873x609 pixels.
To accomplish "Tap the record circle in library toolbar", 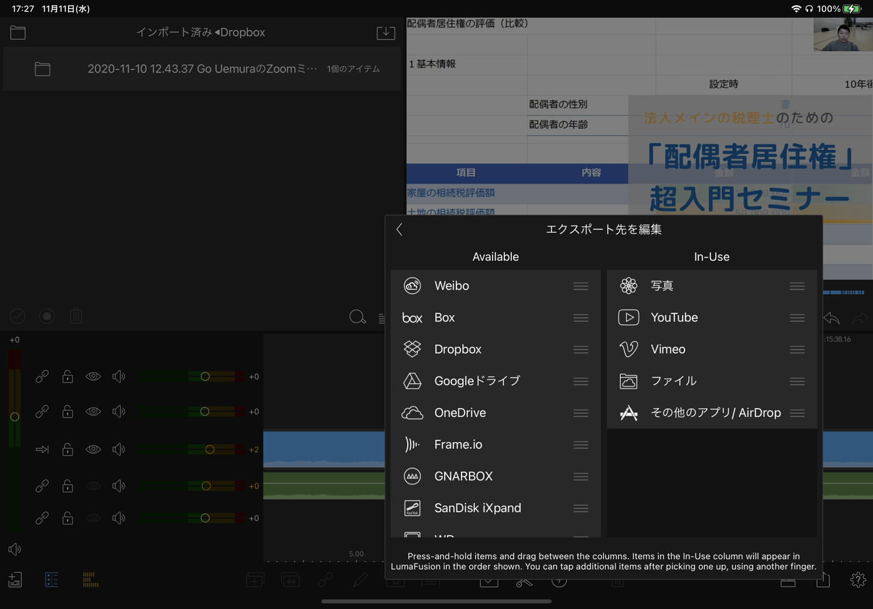I will (x=47, y=316).
